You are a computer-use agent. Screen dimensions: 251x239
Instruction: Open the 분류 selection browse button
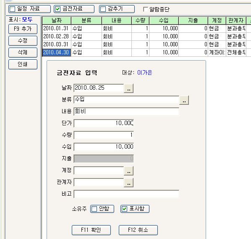(x=184, y=100)
